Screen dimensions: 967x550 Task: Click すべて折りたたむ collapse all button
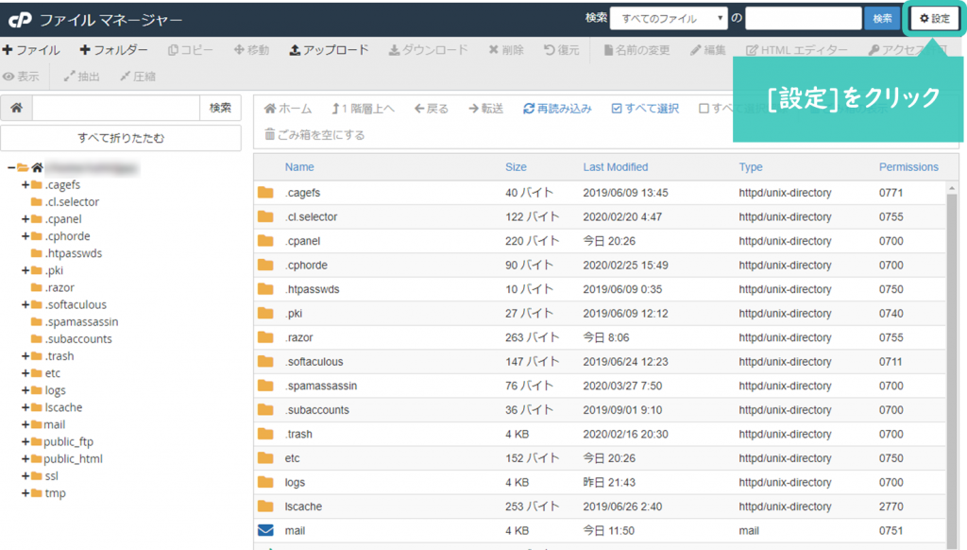pos(121,138)
